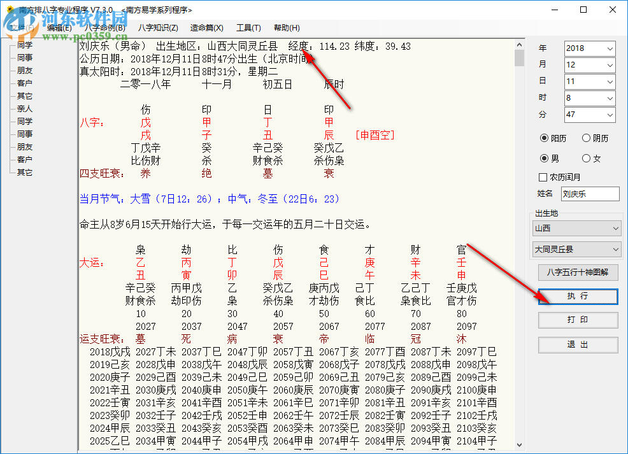Select the 阳历 calendar option
This screenshot has height=454, width=628.
[x=546, y=138]
